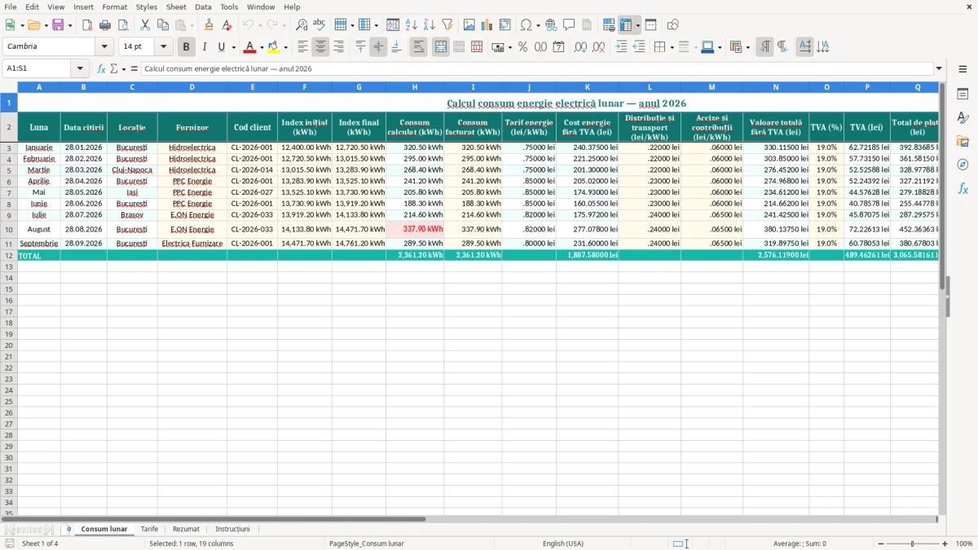Click the Function Wizard fx icon
Image resolution: width=978 pixels, height=550 pixels.
(x=102, y=68)
